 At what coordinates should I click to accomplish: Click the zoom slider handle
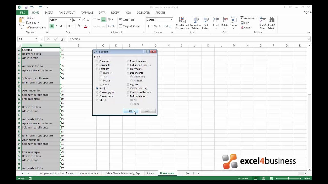(288, 178)
